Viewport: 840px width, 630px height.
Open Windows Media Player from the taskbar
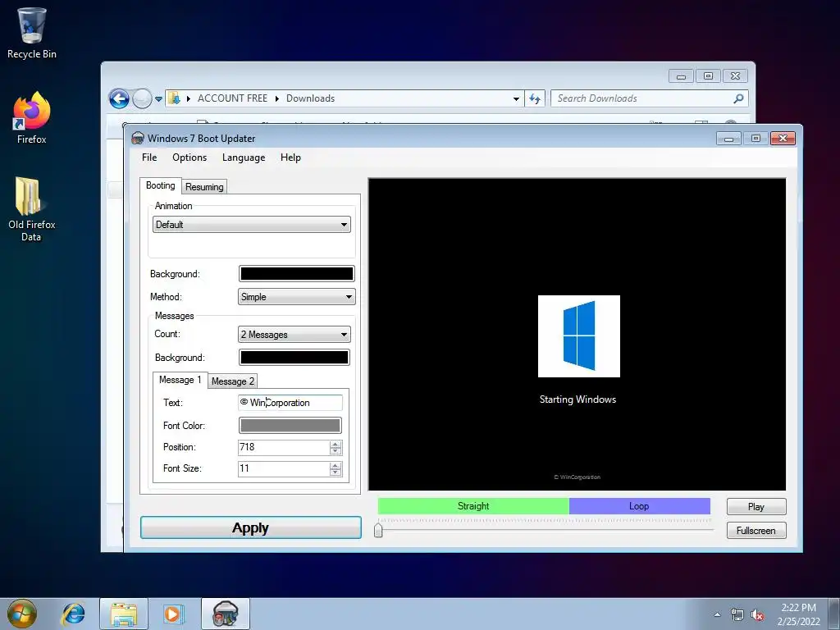pyautogui.click(x=173, y=614)
